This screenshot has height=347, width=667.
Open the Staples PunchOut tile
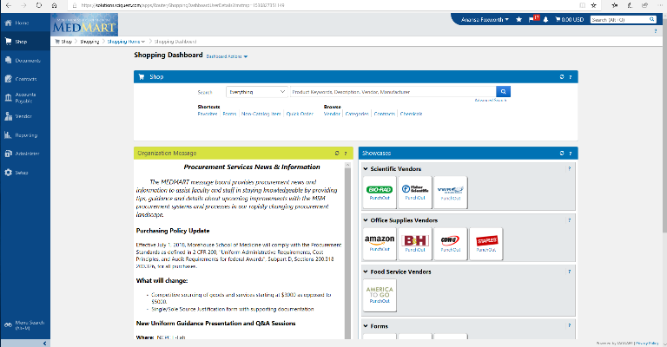[486, 244]
